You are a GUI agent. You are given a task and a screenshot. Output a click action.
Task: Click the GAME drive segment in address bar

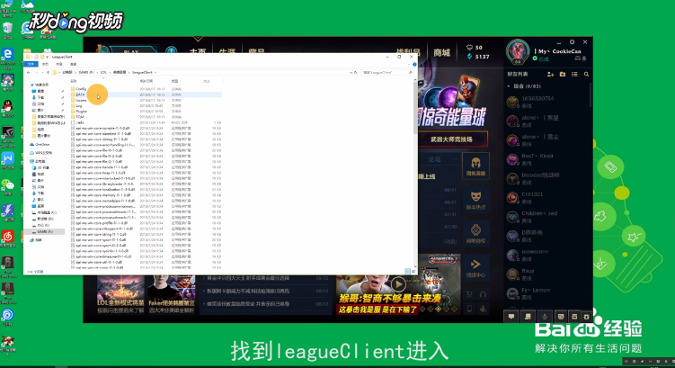(86, 72)
